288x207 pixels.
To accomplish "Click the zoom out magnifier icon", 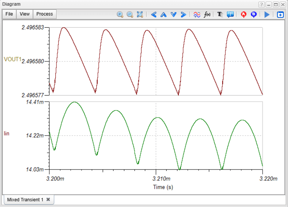I will pos(130,14).
